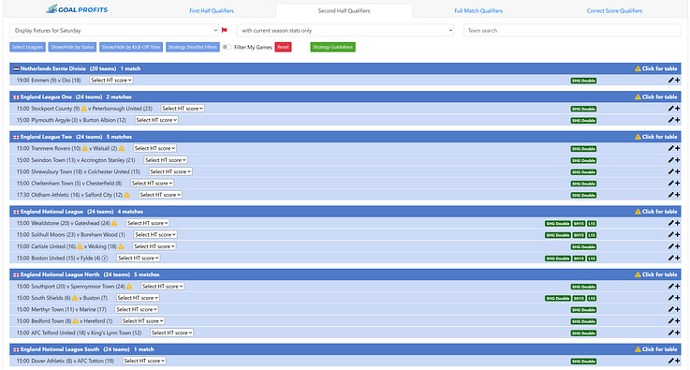This screenshot has width=690, height=370.
Task: Click the pencil edit icon for Emmen v Oss
Action: 670,81
